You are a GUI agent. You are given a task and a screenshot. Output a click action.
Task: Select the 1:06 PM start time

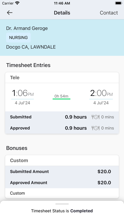coord(22,93)
